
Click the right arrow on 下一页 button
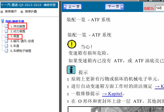122,7
